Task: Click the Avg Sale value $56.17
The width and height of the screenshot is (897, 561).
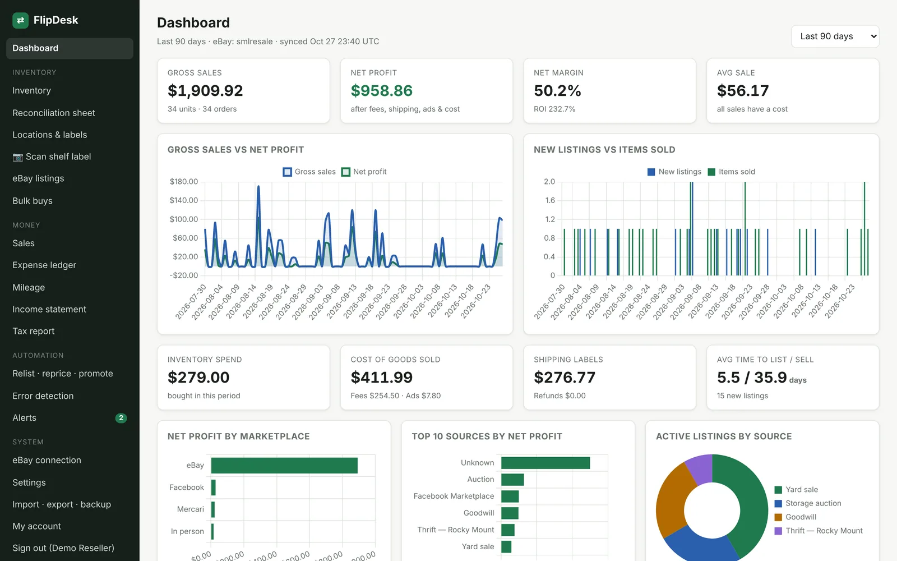Action: [743, 91]
